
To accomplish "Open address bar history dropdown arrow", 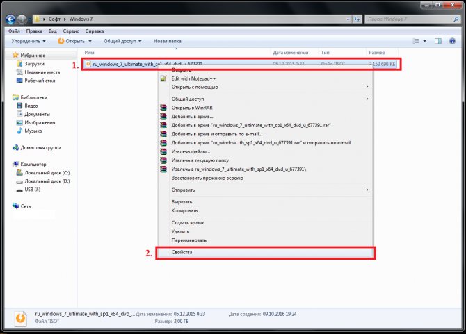I will pyautogui.click(x=348, y=19).
